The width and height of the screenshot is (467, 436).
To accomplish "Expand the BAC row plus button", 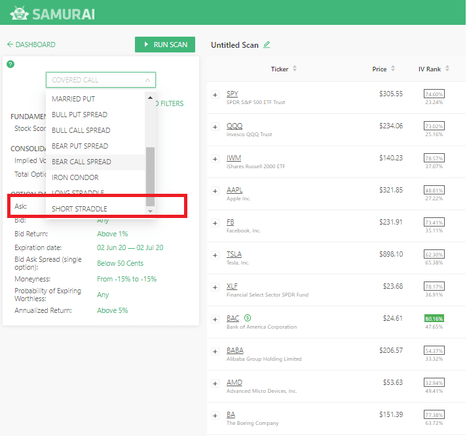I will click(215, 319).
